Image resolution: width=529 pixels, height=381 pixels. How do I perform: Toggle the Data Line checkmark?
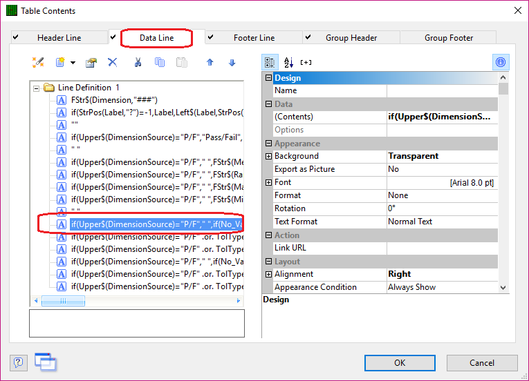tap(113, 37)
